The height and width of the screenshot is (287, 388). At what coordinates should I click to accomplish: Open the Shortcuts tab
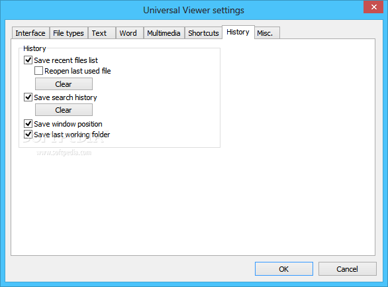pos(203,33)
